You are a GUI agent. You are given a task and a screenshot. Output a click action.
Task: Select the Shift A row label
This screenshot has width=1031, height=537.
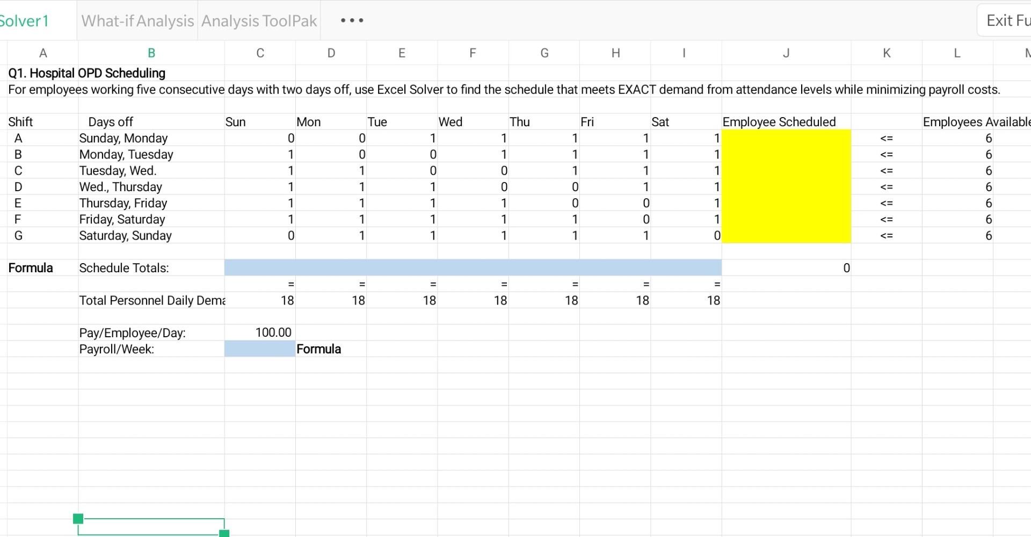[x=18, y=138]
